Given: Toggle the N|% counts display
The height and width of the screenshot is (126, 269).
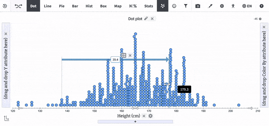Looking at the screenshot, I should coord(133,6).
